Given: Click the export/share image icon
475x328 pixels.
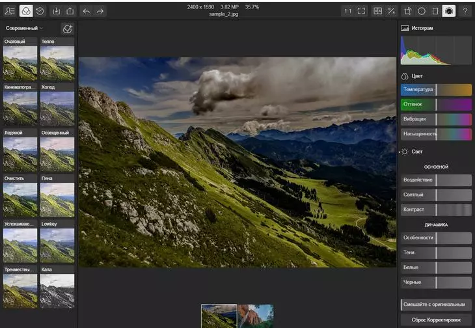Looking at the screenshot, I should (x=70, y=11).
